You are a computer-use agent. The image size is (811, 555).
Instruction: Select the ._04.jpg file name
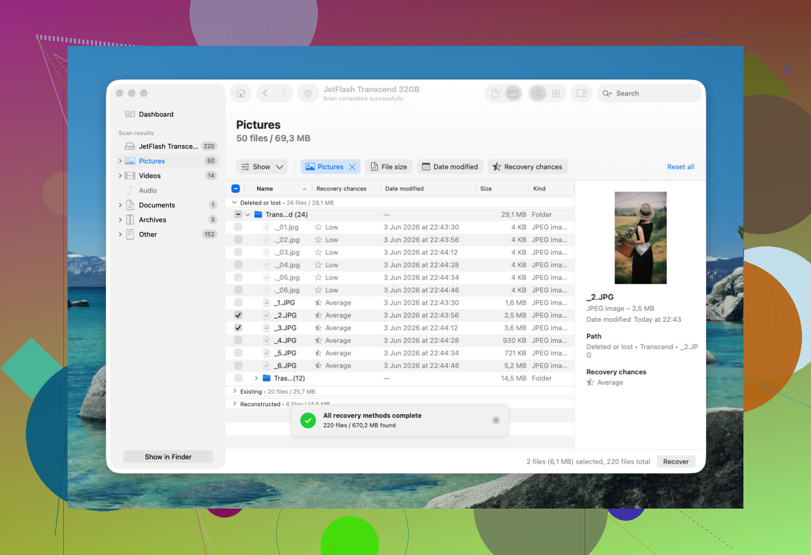coord(287,265)
